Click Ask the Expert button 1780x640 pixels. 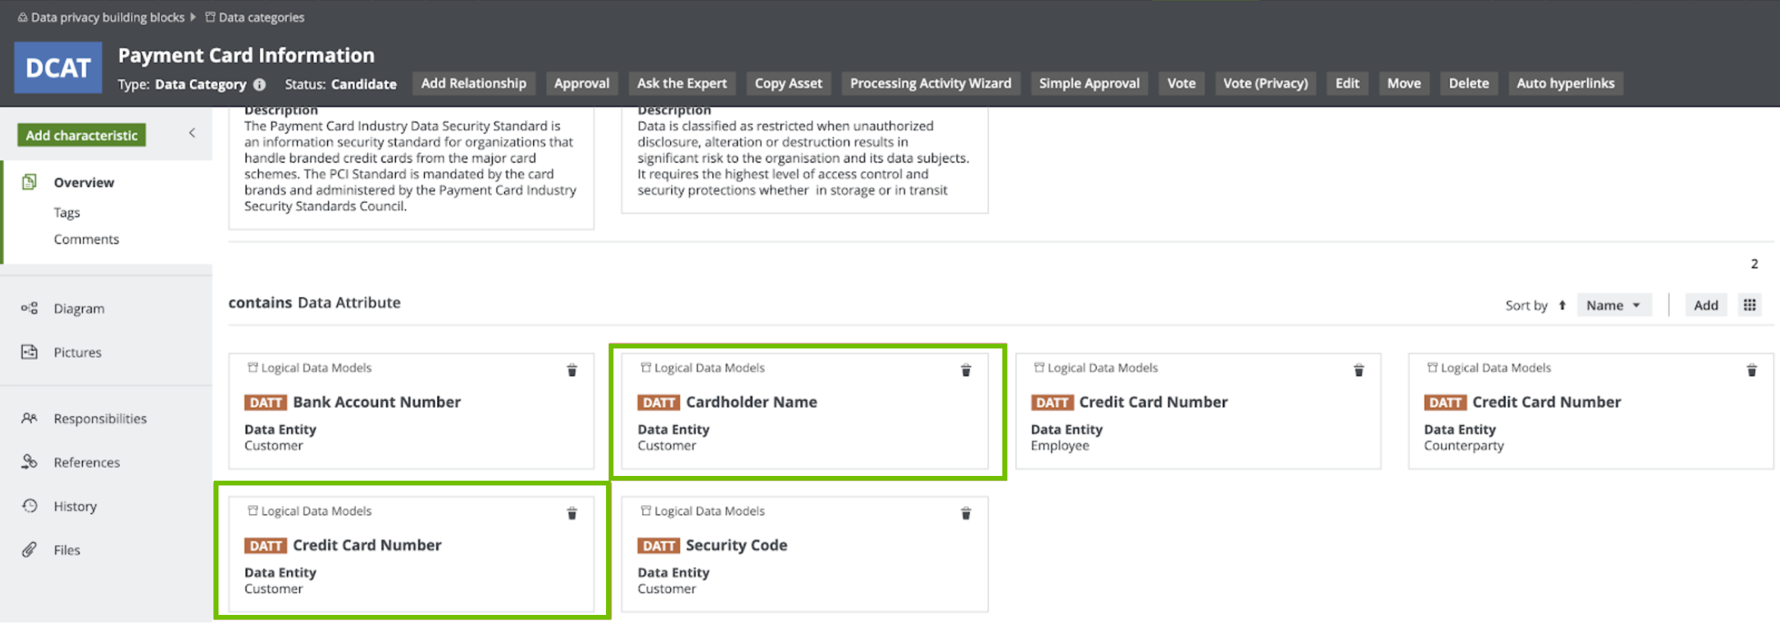(x=681, y=83)
